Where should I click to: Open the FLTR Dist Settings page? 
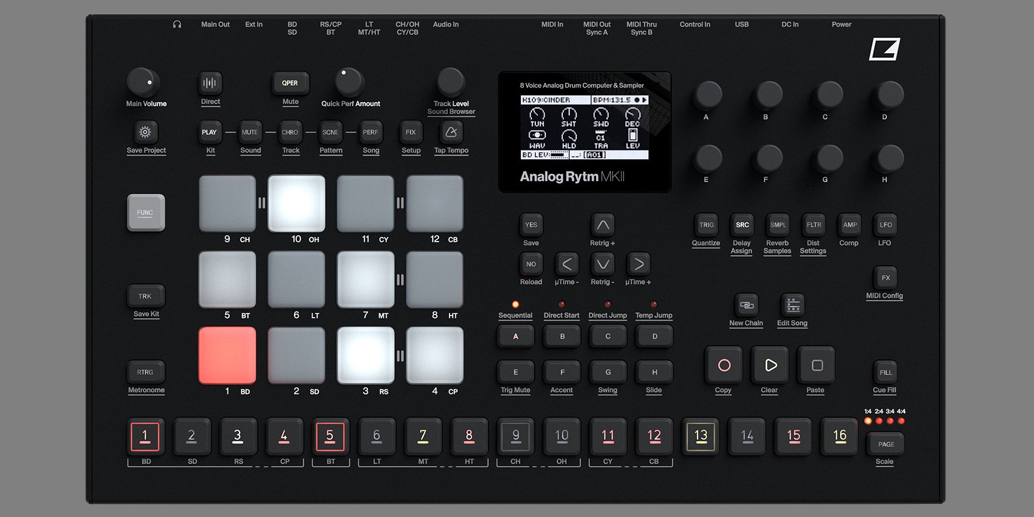814,225
